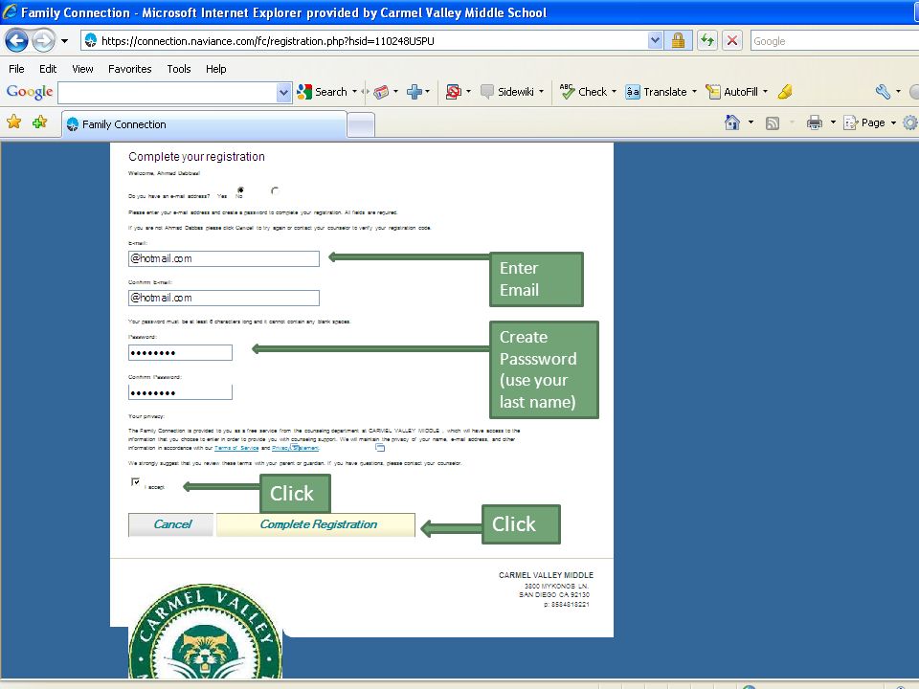Click the yellow highlighter icon
This screenshot has width=919, height=689.
785,92
